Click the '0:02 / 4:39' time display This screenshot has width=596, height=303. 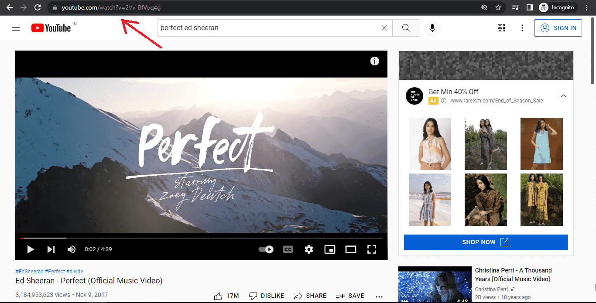tap(98, 249)
